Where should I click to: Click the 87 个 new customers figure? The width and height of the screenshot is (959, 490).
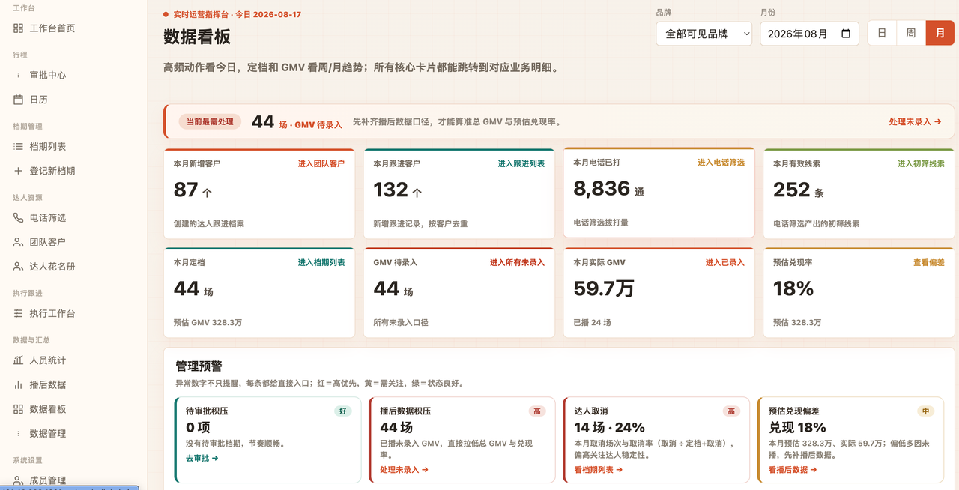[x=193, y=190]
